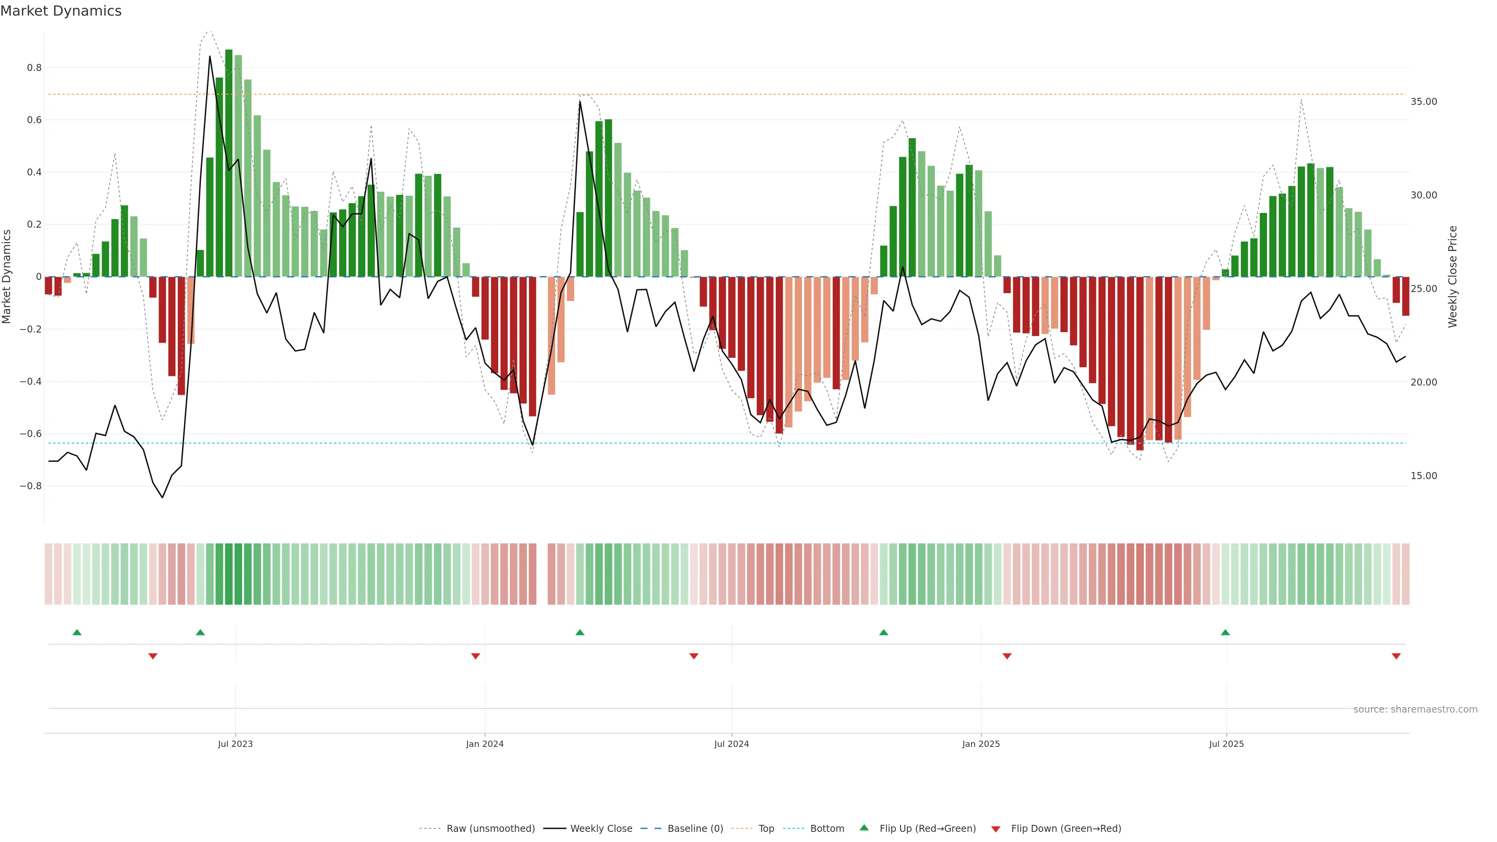Viewport: 1497px width, 842px height.
Task: Click the leftmost green flip-up triangle marker
Action: [77, 632]
